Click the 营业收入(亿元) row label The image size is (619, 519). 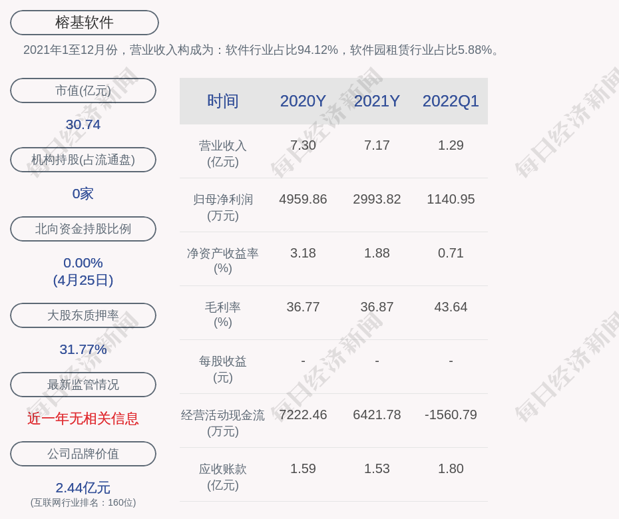[223, 154]
